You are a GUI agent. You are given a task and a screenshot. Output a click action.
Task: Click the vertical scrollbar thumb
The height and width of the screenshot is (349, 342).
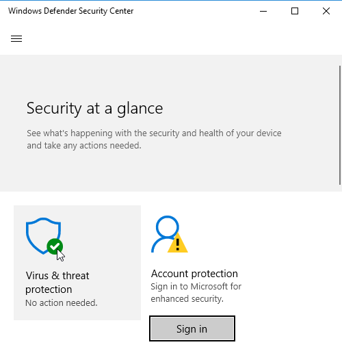point(340,125)
